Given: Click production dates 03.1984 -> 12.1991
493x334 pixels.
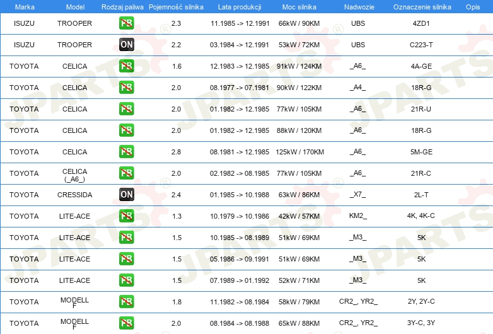Looking at the screenshot, I should point(240,45).
